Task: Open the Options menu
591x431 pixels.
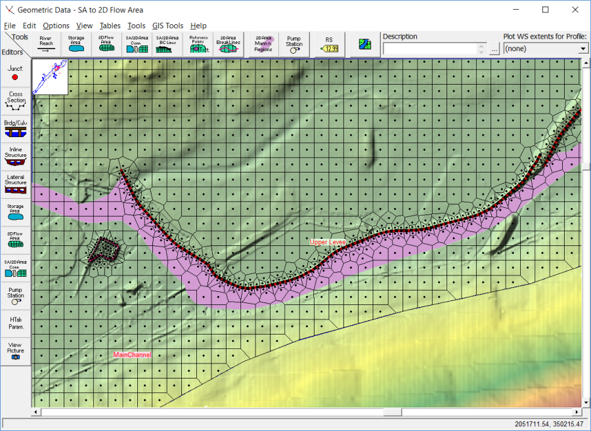Action: click(56, 26)
